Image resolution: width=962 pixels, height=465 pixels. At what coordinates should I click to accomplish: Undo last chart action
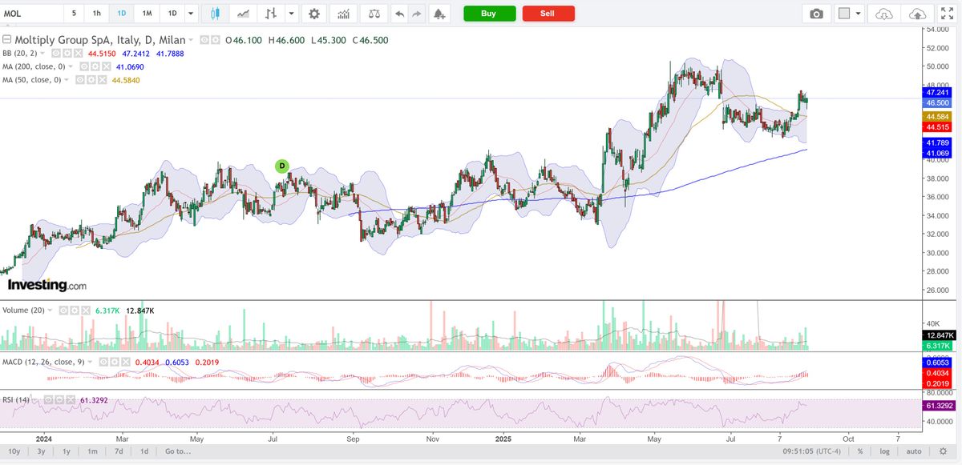coord(399,14)
